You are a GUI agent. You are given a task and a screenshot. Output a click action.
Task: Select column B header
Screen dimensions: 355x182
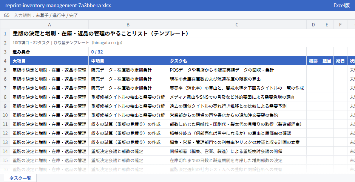(128, 24)
